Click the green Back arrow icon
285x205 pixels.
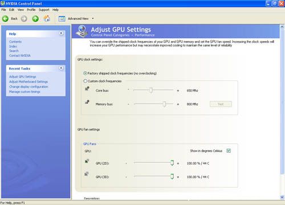[x=5, y=19]
